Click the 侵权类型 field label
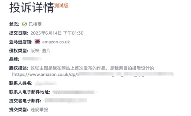 click(x=19, y=51)
